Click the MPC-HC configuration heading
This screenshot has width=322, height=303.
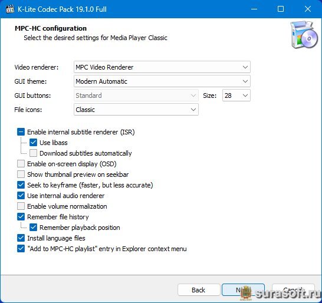[x=51, y=28]
